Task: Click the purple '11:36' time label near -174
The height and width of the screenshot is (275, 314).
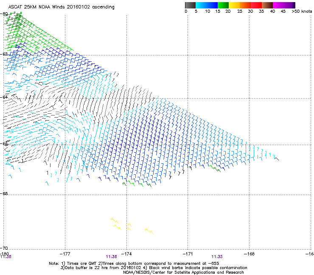Action: coord(111,257)
